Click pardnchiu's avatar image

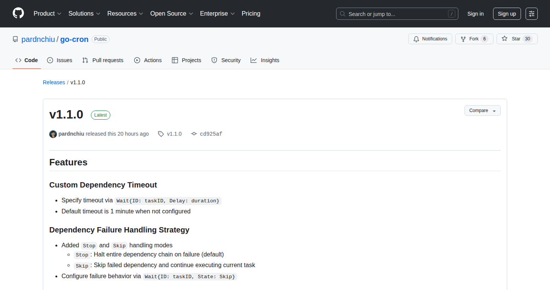coord(53,134)
